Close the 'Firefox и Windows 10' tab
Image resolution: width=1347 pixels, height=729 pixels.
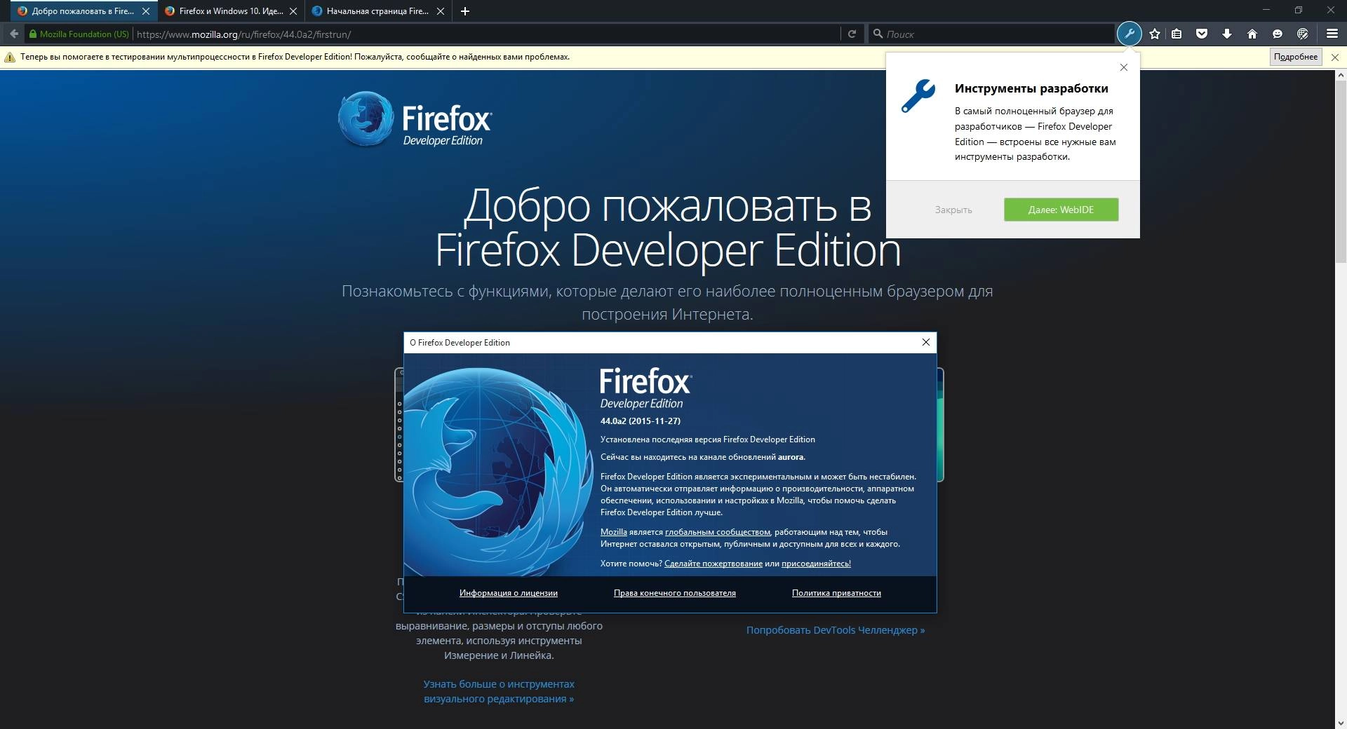293,11
